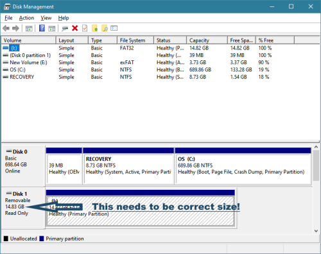Viewport: 321px width, 254px height.
Task: Sort by the Free Space column header
Action: click(241, 40)
